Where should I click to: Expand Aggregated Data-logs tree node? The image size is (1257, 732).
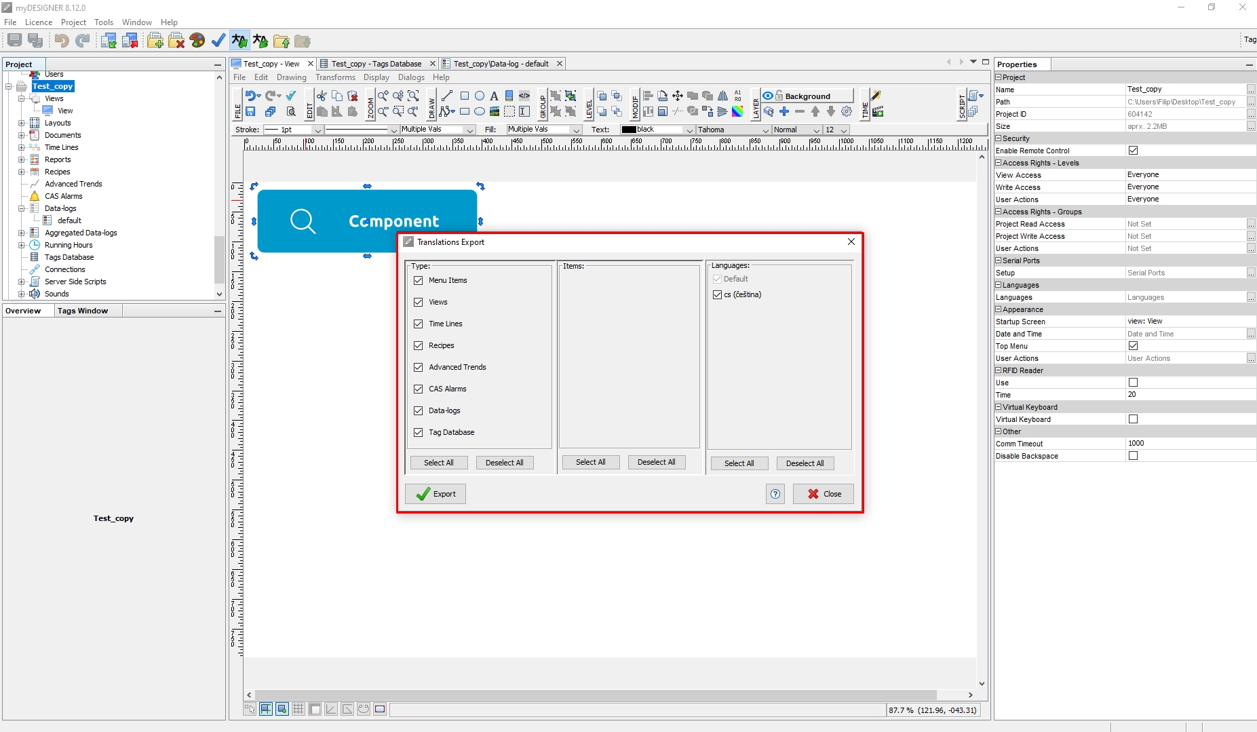(21, 233)
